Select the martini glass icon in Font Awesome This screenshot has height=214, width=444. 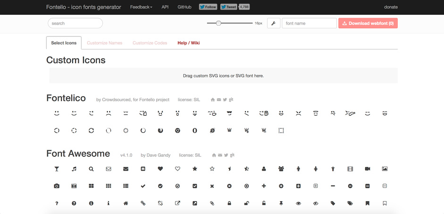pos(57,169)
